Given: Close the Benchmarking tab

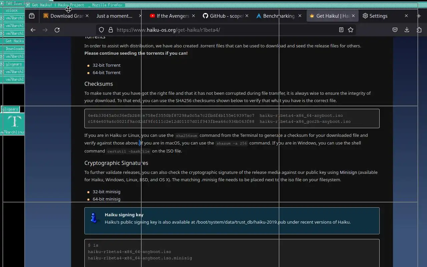Looking at the screenshot, I should click(300, 16).
